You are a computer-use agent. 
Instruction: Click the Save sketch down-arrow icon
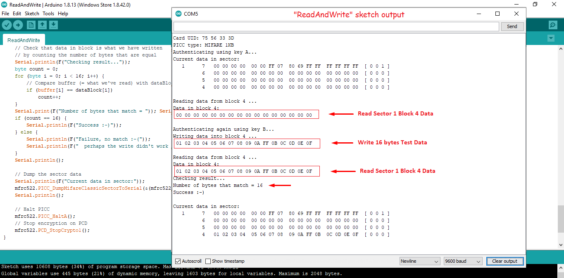tap(53, 25)
